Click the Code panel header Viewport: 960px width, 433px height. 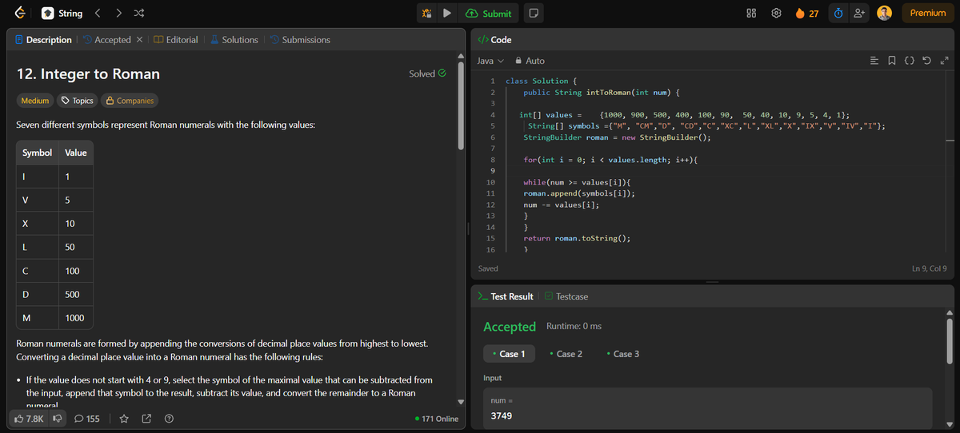[x=495, y=40]
